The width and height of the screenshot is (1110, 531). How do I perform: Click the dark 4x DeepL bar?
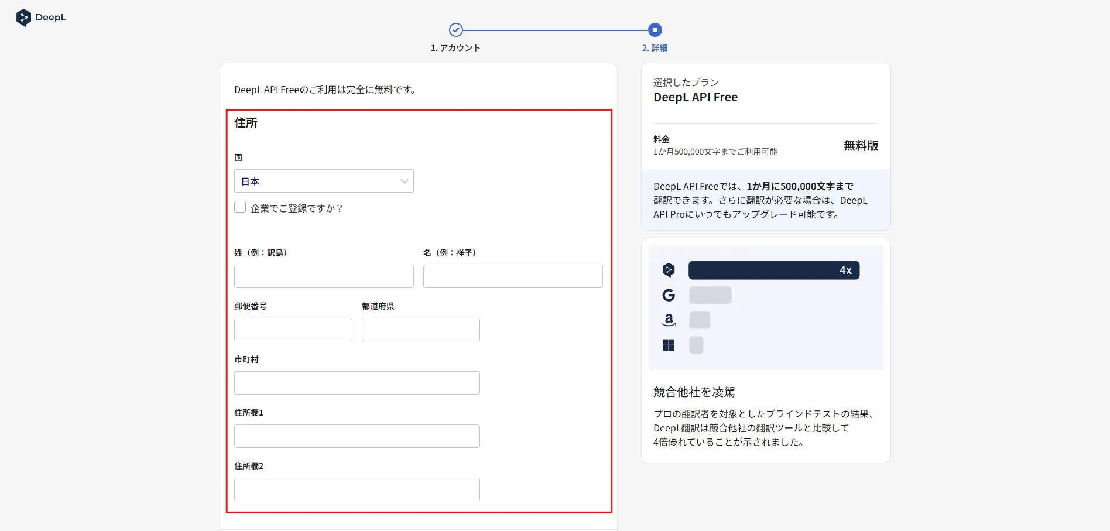tap(774, 270)
